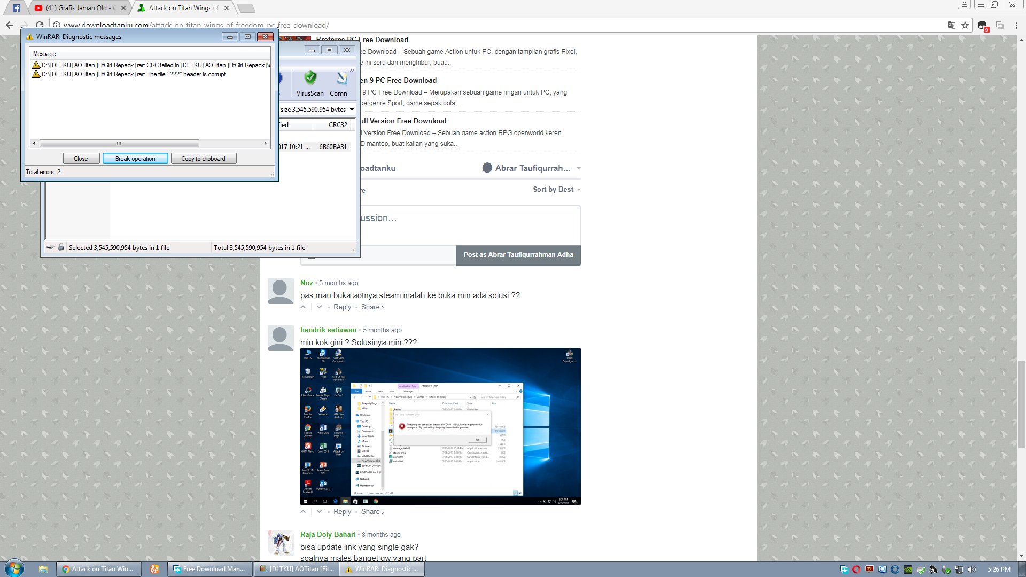Open Noz's commenter profile name
The width and height of the screenshot is (1026, 577).
point(307,283)
